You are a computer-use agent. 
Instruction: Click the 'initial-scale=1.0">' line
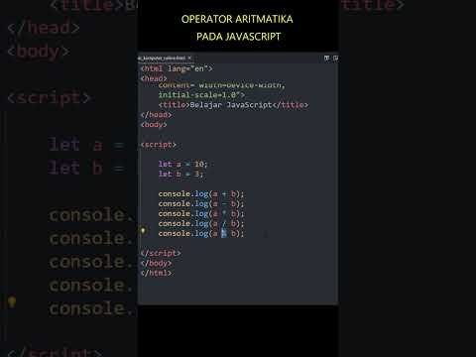click(x=201, y=95)
